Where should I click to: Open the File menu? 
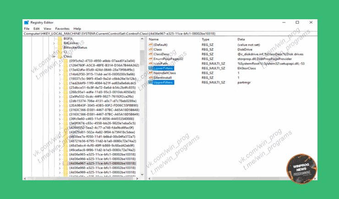27,28
